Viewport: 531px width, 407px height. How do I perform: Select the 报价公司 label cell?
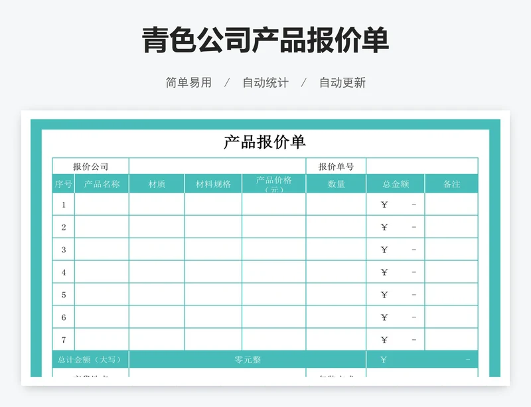tap(90, 167)
